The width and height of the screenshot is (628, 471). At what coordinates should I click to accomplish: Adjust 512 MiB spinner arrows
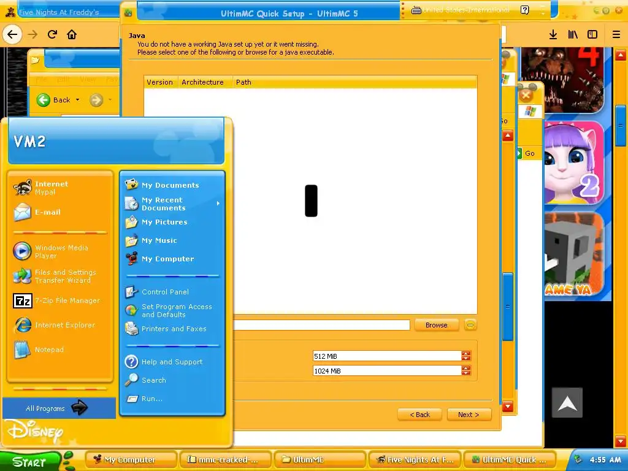coord(466,356)
